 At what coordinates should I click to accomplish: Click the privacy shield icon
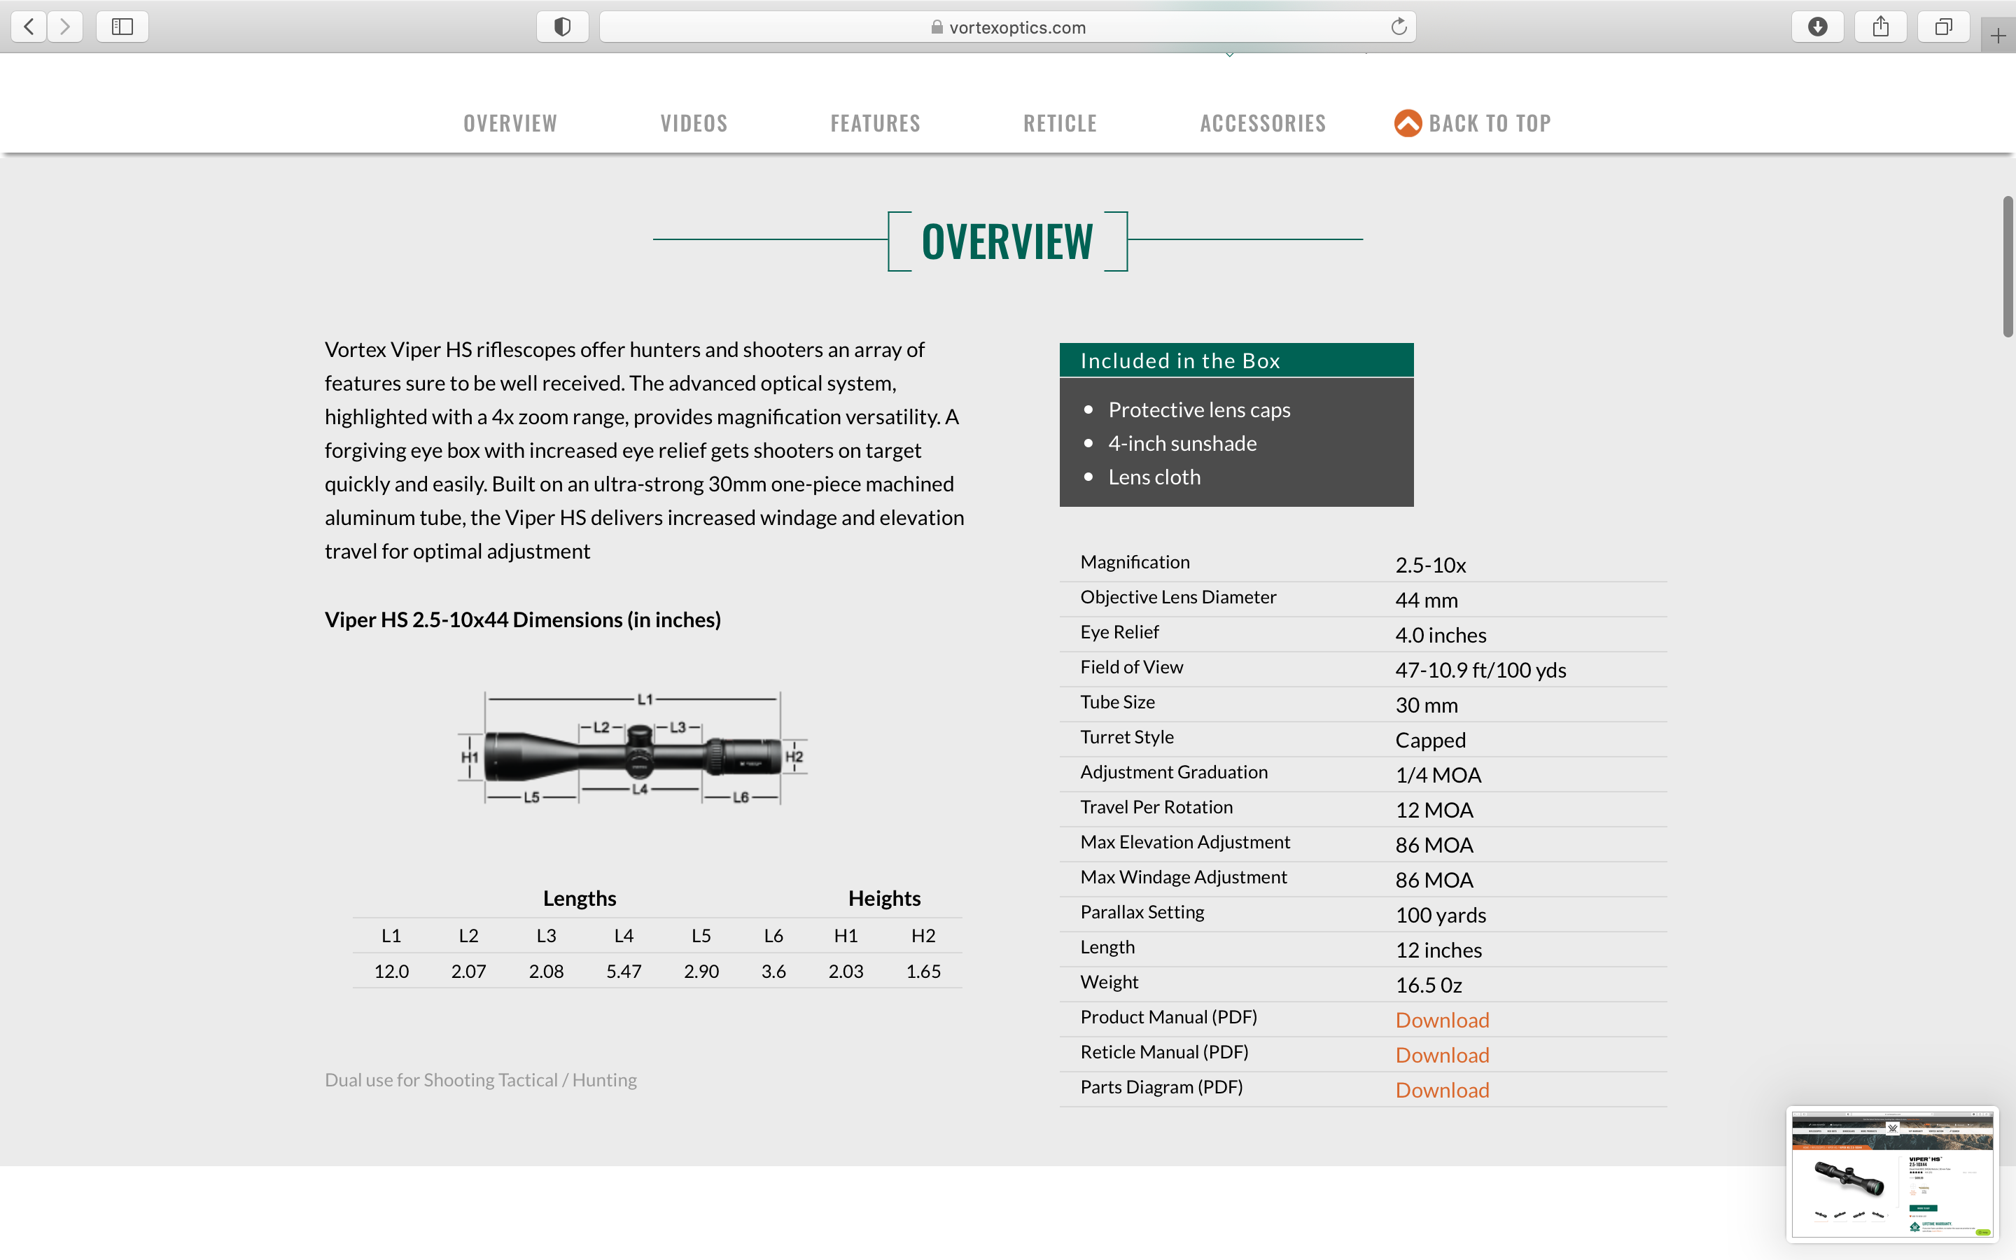point(562,27)
